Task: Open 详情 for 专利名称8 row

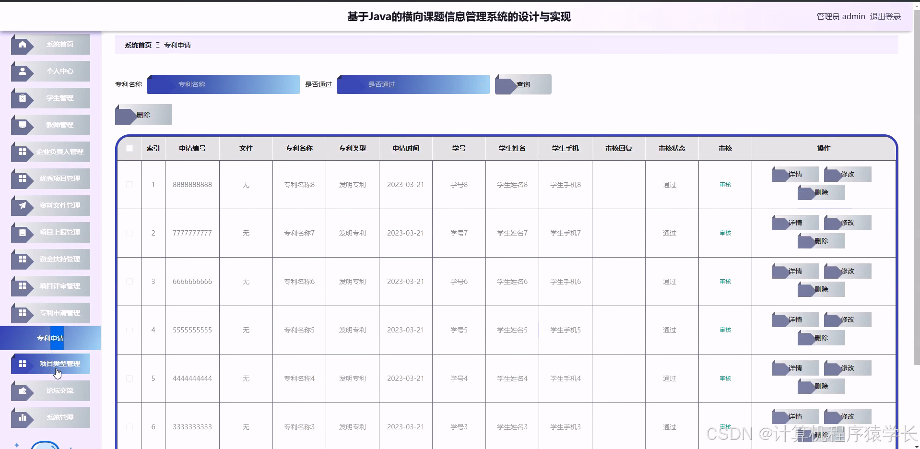Action: (x=795, y=174)
